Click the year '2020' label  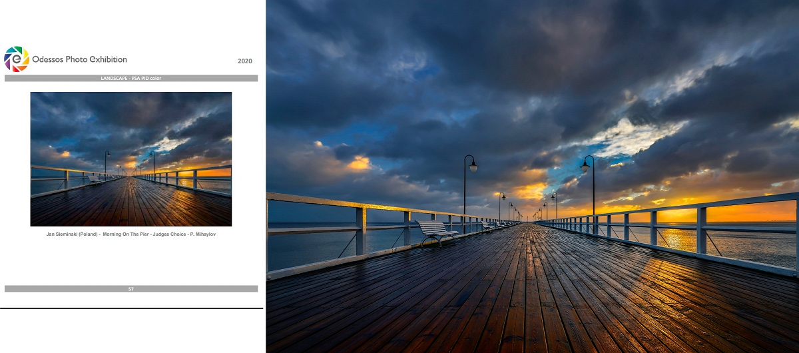click(245, 61)
